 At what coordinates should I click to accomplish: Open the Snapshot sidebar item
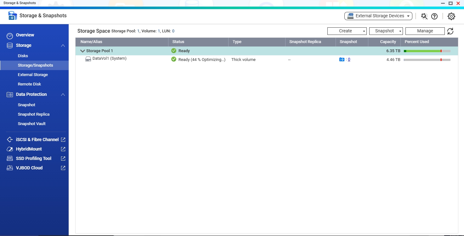26,105
